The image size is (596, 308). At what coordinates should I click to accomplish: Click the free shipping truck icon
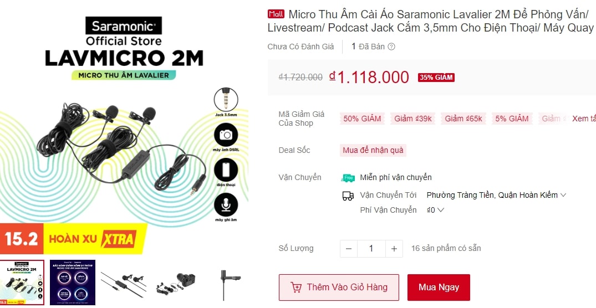348,178
